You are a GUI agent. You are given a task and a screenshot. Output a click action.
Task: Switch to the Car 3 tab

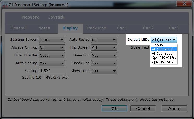tap(174, 28)
